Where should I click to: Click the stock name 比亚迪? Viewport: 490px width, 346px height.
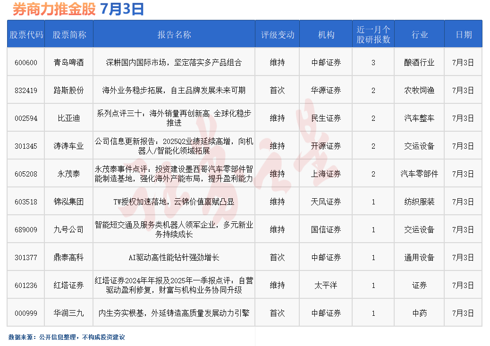(69, 118)
